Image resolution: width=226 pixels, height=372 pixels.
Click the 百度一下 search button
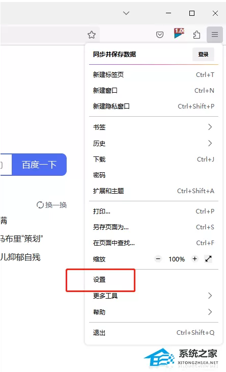tap(39, 165)
